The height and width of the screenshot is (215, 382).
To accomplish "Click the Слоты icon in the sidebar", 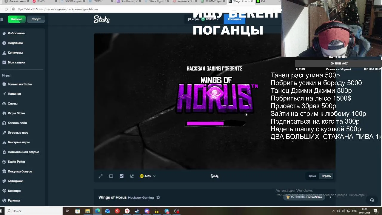I will [4, 104].
